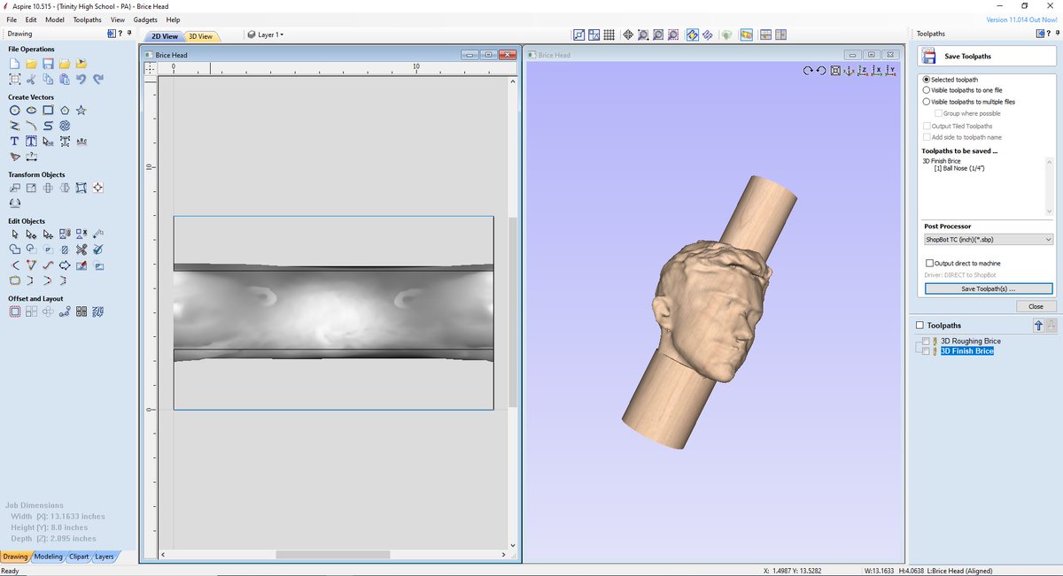Select the Draw Text T tool

click(14, 142)
